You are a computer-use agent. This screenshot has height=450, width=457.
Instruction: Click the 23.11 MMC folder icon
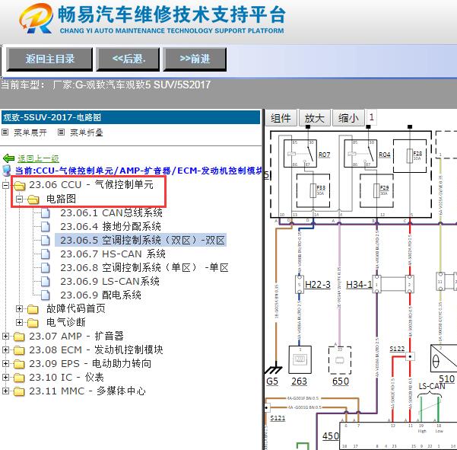point(20,391)
